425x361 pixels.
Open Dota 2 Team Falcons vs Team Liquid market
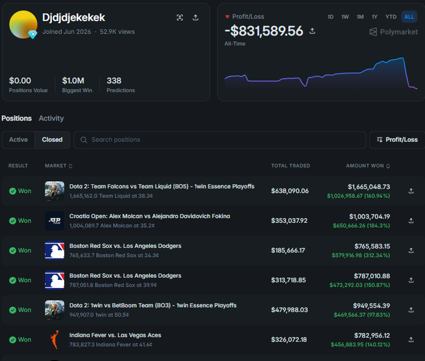(x=162, y=186)
